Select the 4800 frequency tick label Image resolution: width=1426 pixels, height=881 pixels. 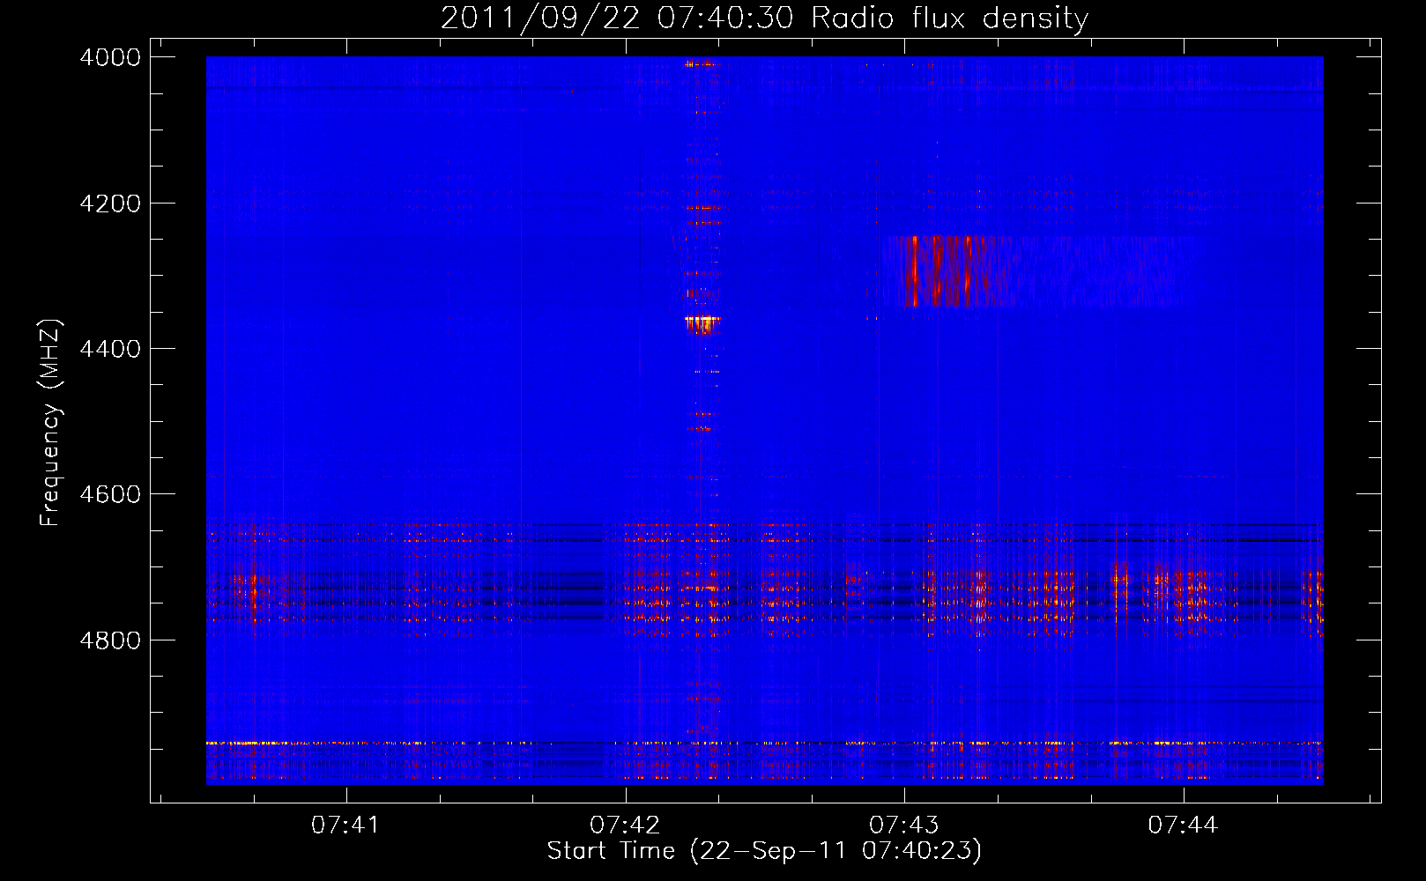tap(109, 640)
